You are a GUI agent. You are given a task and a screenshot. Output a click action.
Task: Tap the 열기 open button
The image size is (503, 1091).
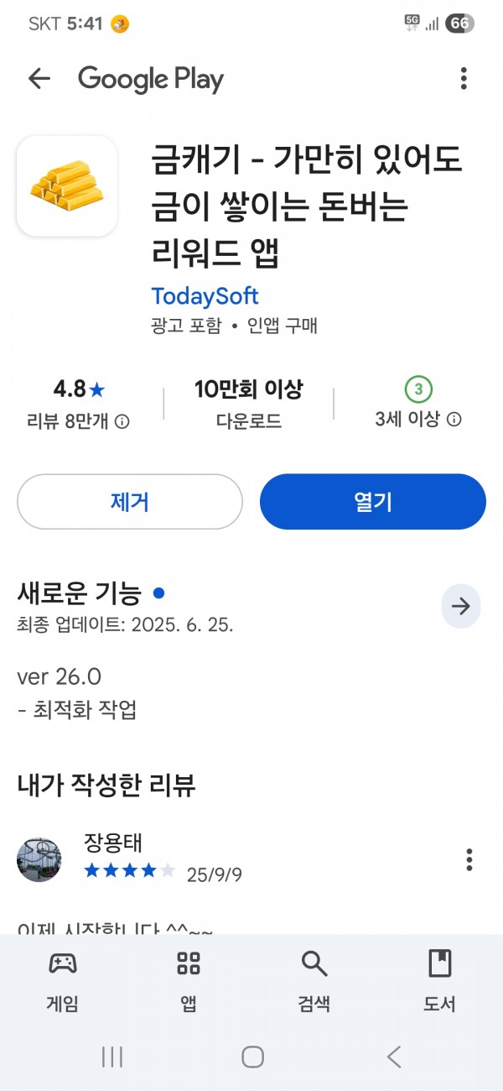(373, 502)
